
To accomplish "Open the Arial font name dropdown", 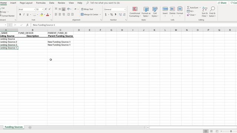I will [x=34, y=9].
